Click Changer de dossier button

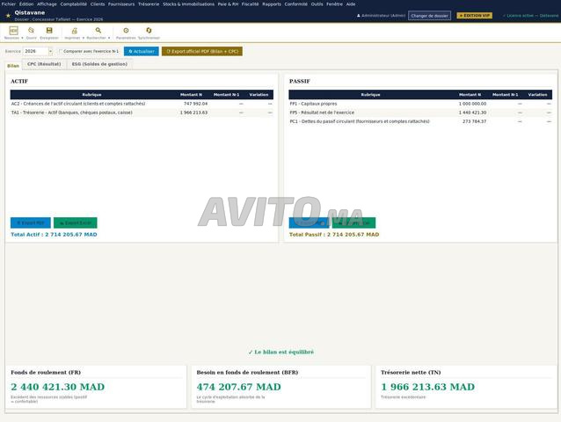click(429, 16)
